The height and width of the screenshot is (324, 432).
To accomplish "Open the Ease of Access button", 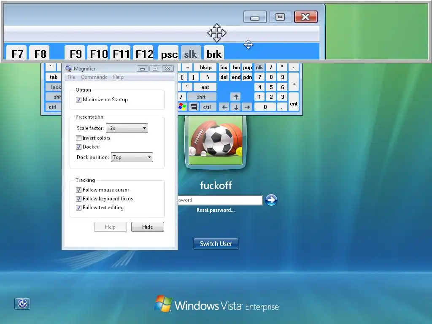I will tap(22, 304).
